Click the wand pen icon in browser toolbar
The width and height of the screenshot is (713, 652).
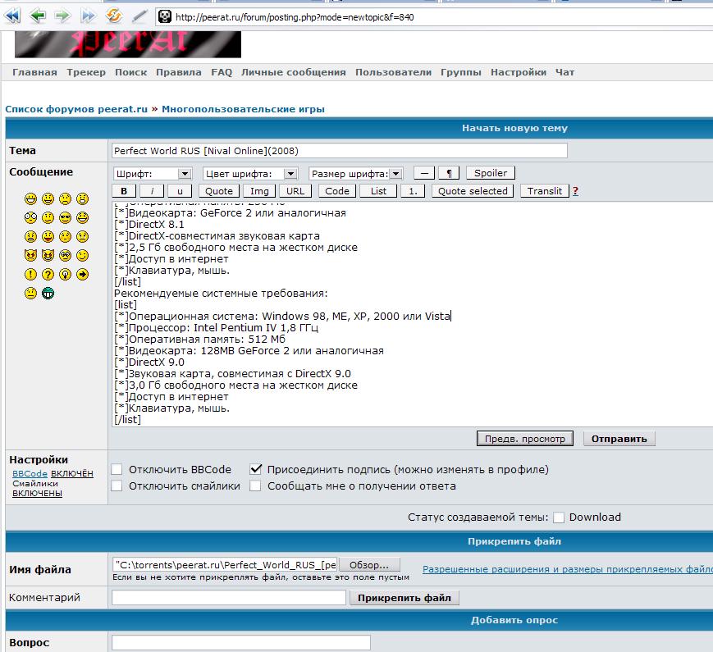[139, 16]
